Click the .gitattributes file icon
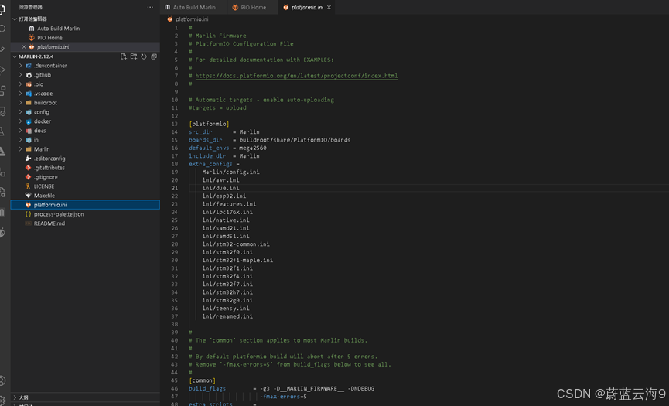Screen dimensions: 669x406 click(28, 168)
